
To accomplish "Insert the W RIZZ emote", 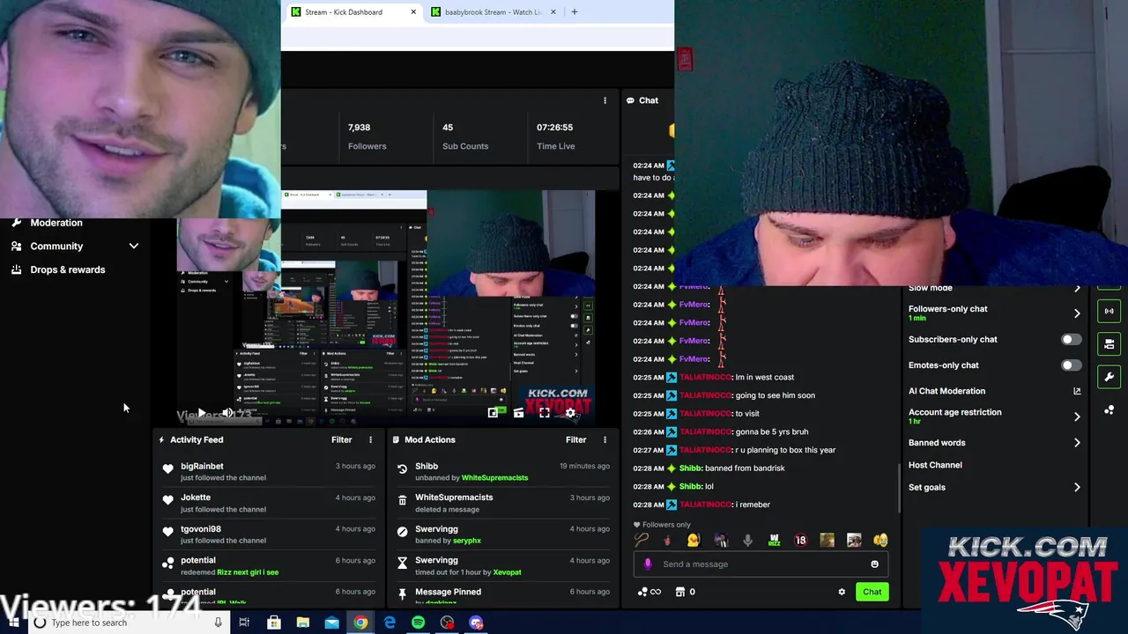I will (x=774, y=540).
